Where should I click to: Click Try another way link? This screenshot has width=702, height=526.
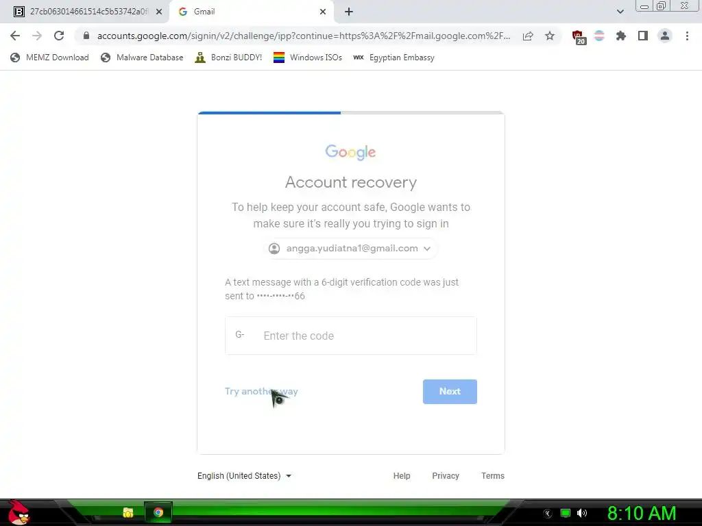(x=261, y=391)
